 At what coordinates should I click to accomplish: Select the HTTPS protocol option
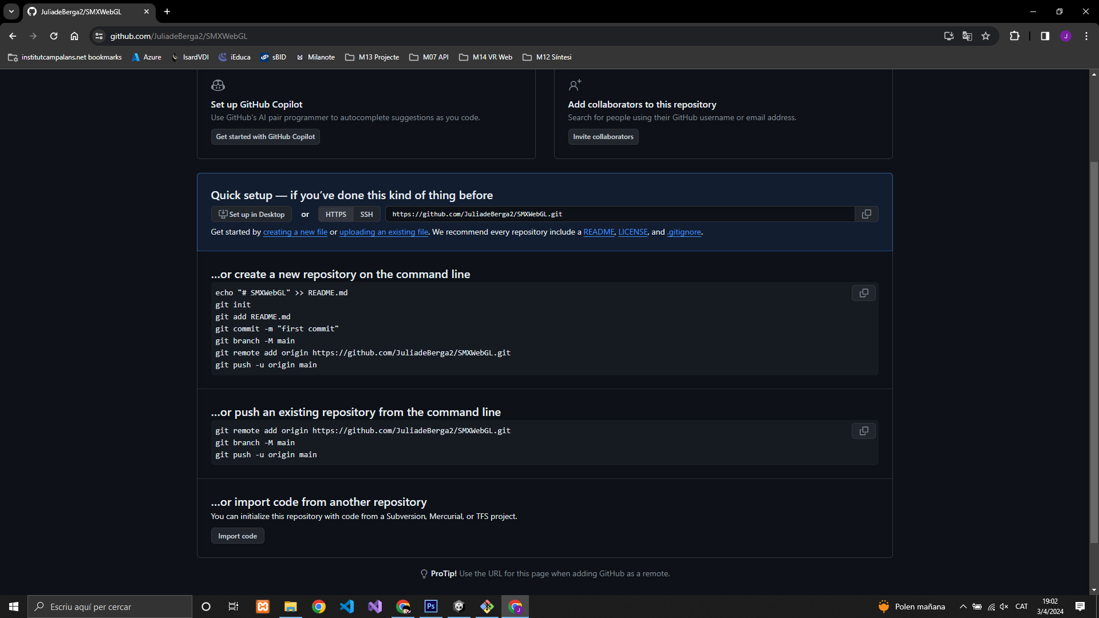335,214
